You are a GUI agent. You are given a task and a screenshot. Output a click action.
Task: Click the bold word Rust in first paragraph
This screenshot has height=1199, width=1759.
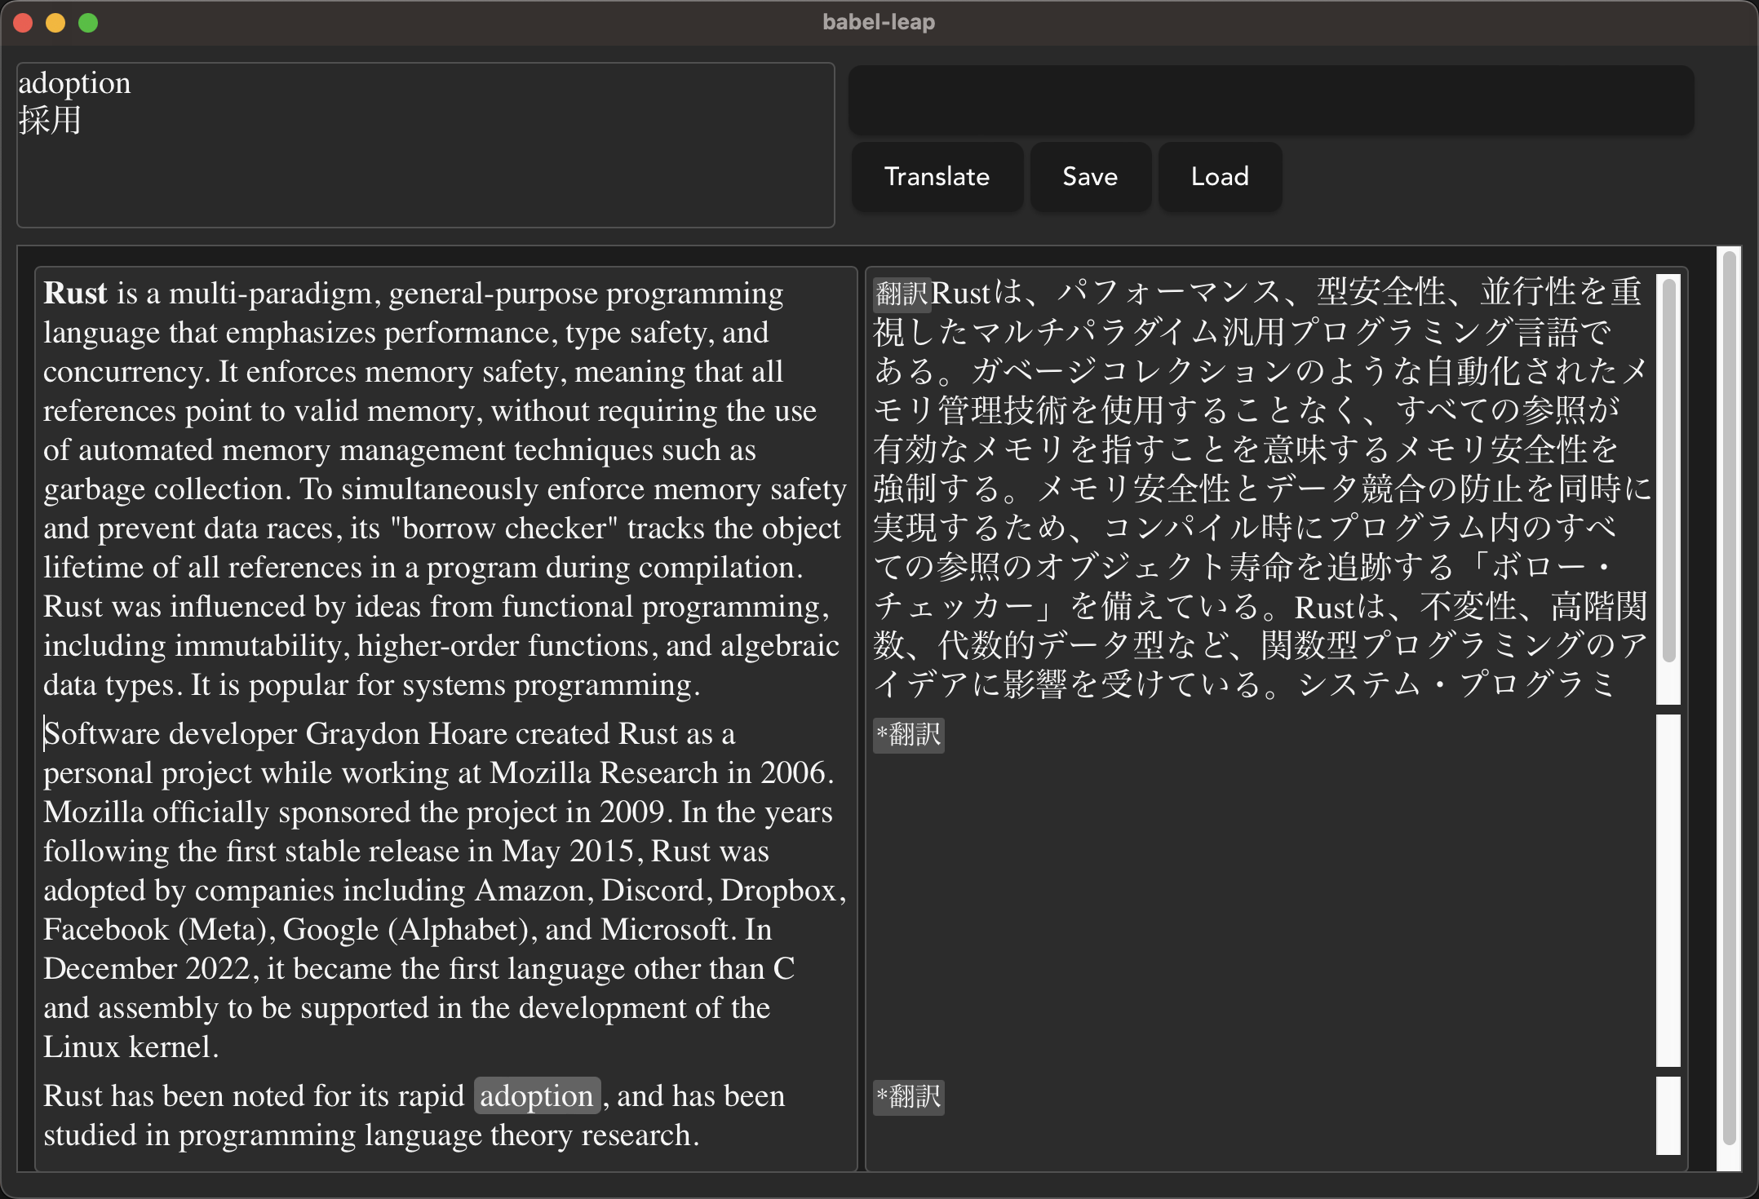(75, 294)
